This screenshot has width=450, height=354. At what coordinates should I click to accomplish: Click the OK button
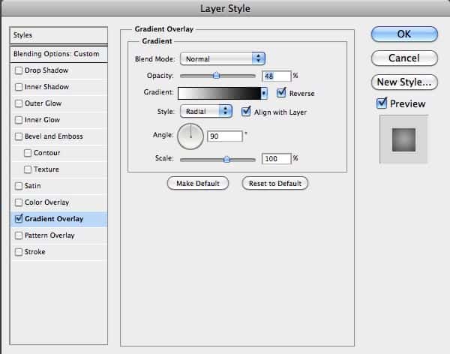403,34
